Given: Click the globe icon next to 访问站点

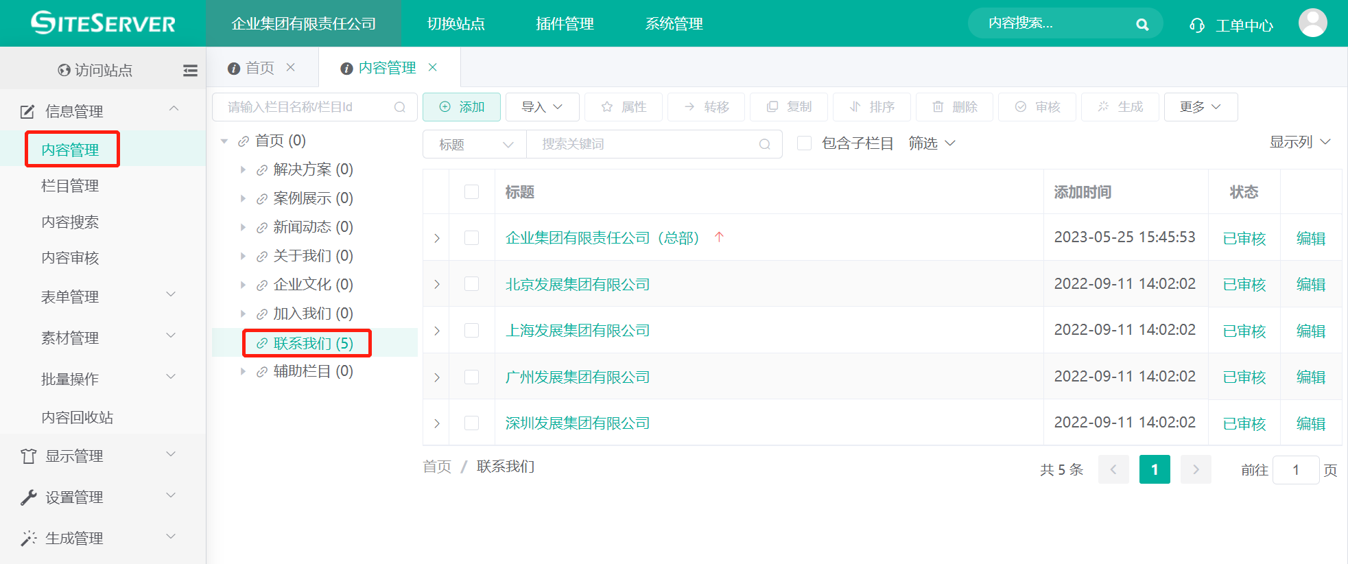Looking at the screenshot, I should 64,70.
